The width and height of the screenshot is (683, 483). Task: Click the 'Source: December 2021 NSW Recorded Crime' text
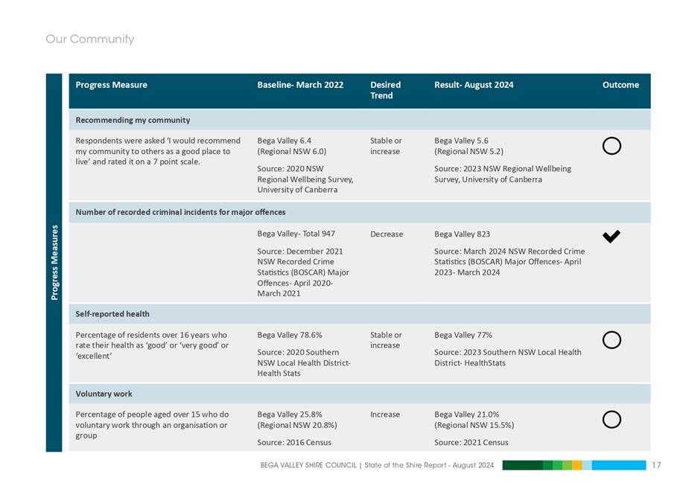pyautogui.click(x=303, y=272)
